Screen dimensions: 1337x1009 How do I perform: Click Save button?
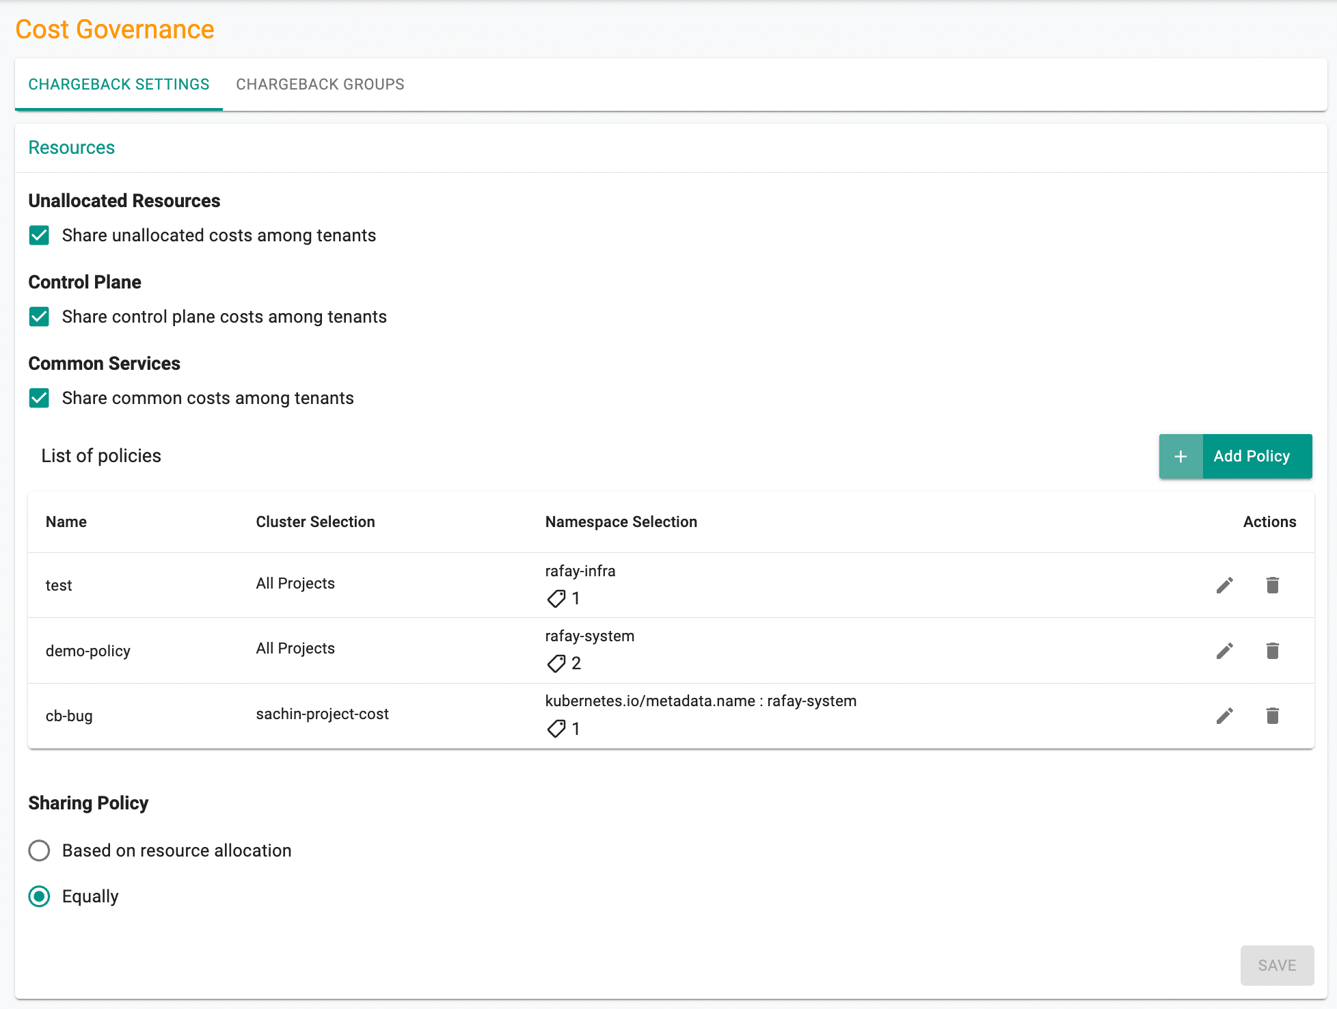coord(1275,965)
